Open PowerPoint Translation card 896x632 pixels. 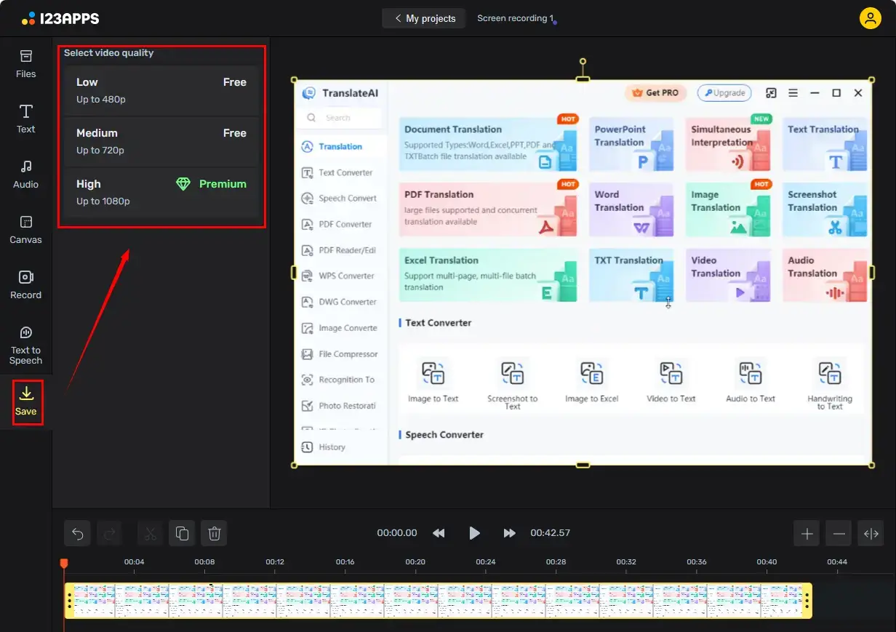click(x=631, y=144)
